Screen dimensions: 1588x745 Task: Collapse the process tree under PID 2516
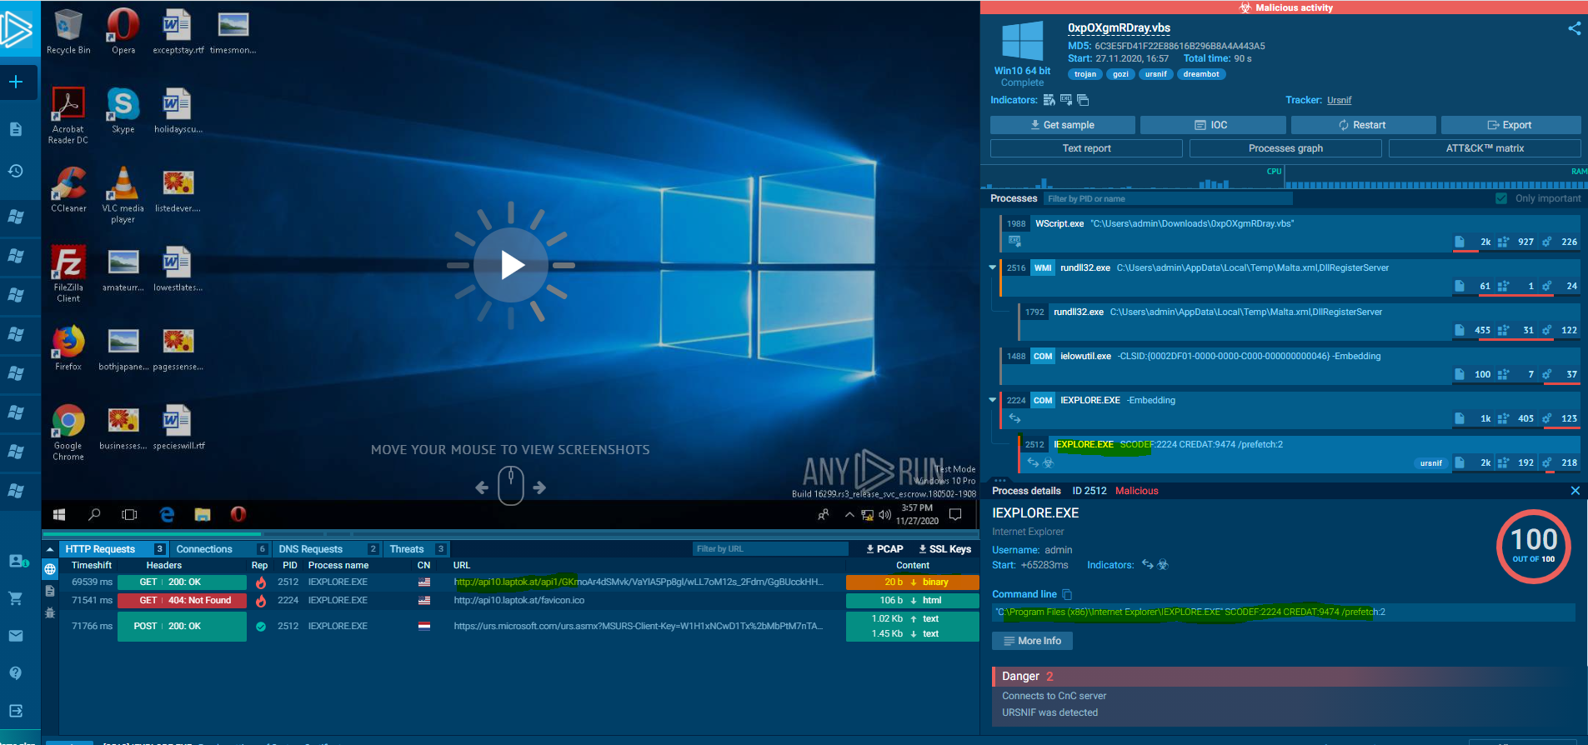pos(992,267)
